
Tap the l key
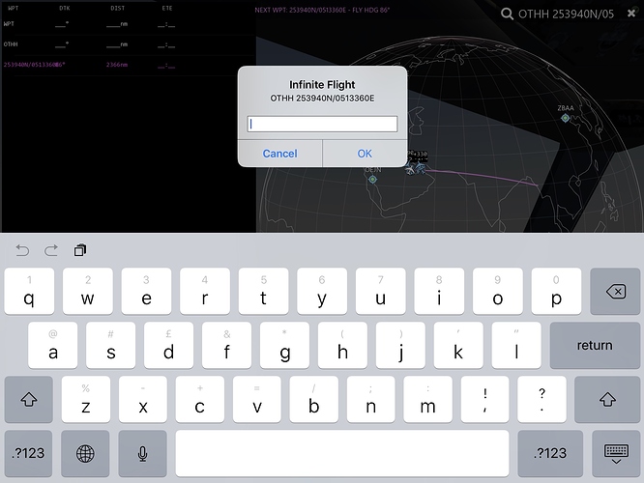tap(516, 345)
